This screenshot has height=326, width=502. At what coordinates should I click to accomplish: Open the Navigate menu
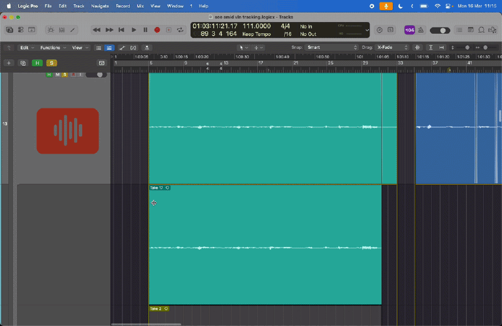(x=100, y=6)
